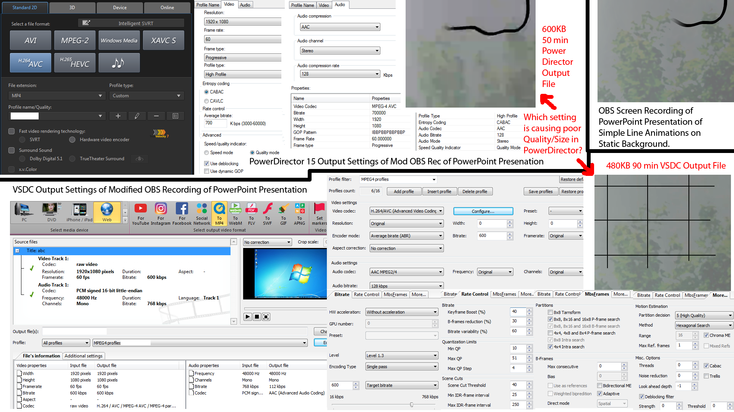The width and height of the screenshot is (734, 412).
Task: Expand the Audio compression AAC dropdown
Action: pos(339,27)
